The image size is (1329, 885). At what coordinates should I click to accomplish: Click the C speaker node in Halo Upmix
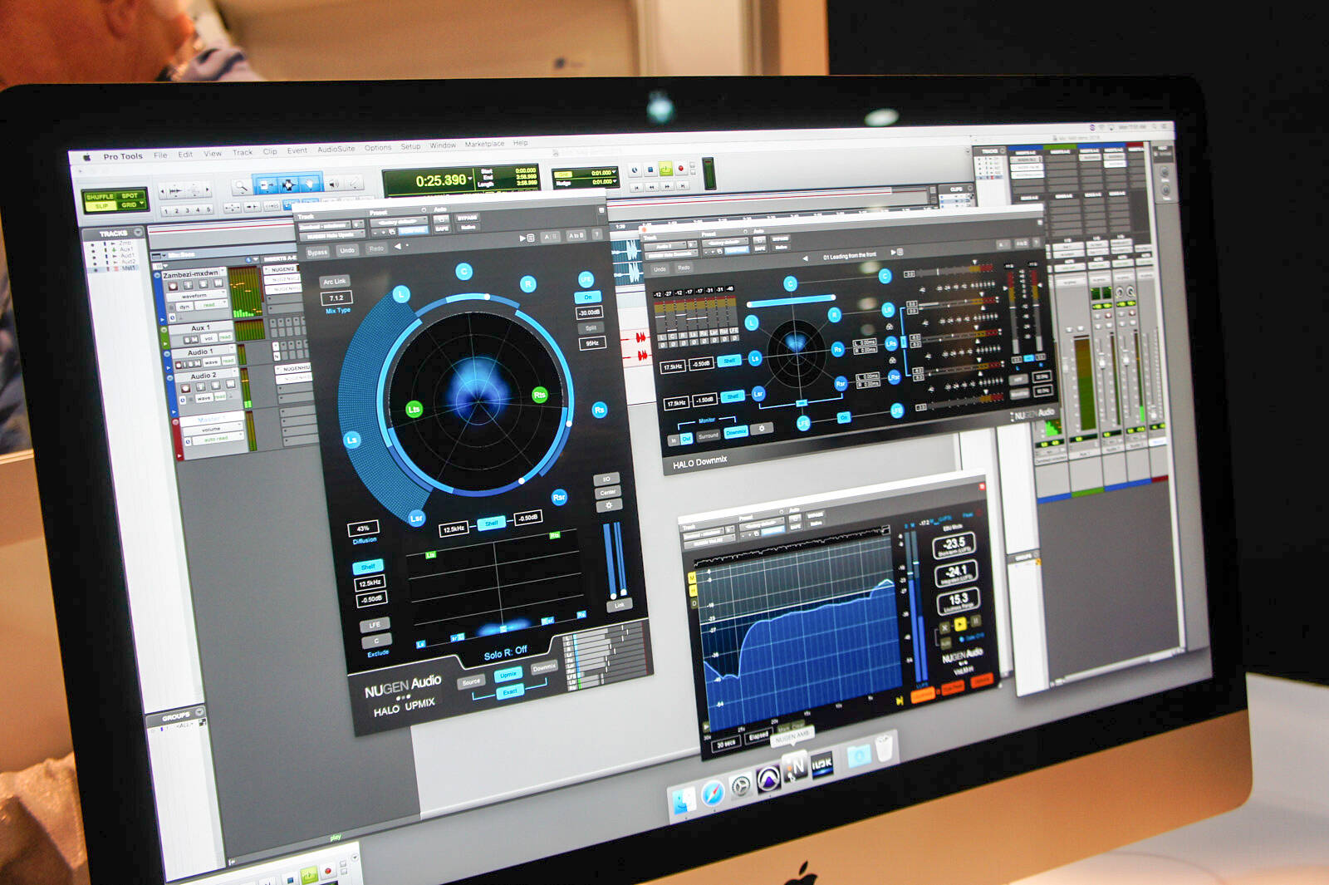click(x=464, y=272)
